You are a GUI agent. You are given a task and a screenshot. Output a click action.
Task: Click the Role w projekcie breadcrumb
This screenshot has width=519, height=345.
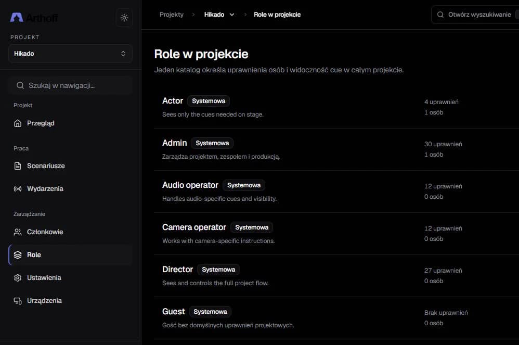277,15
